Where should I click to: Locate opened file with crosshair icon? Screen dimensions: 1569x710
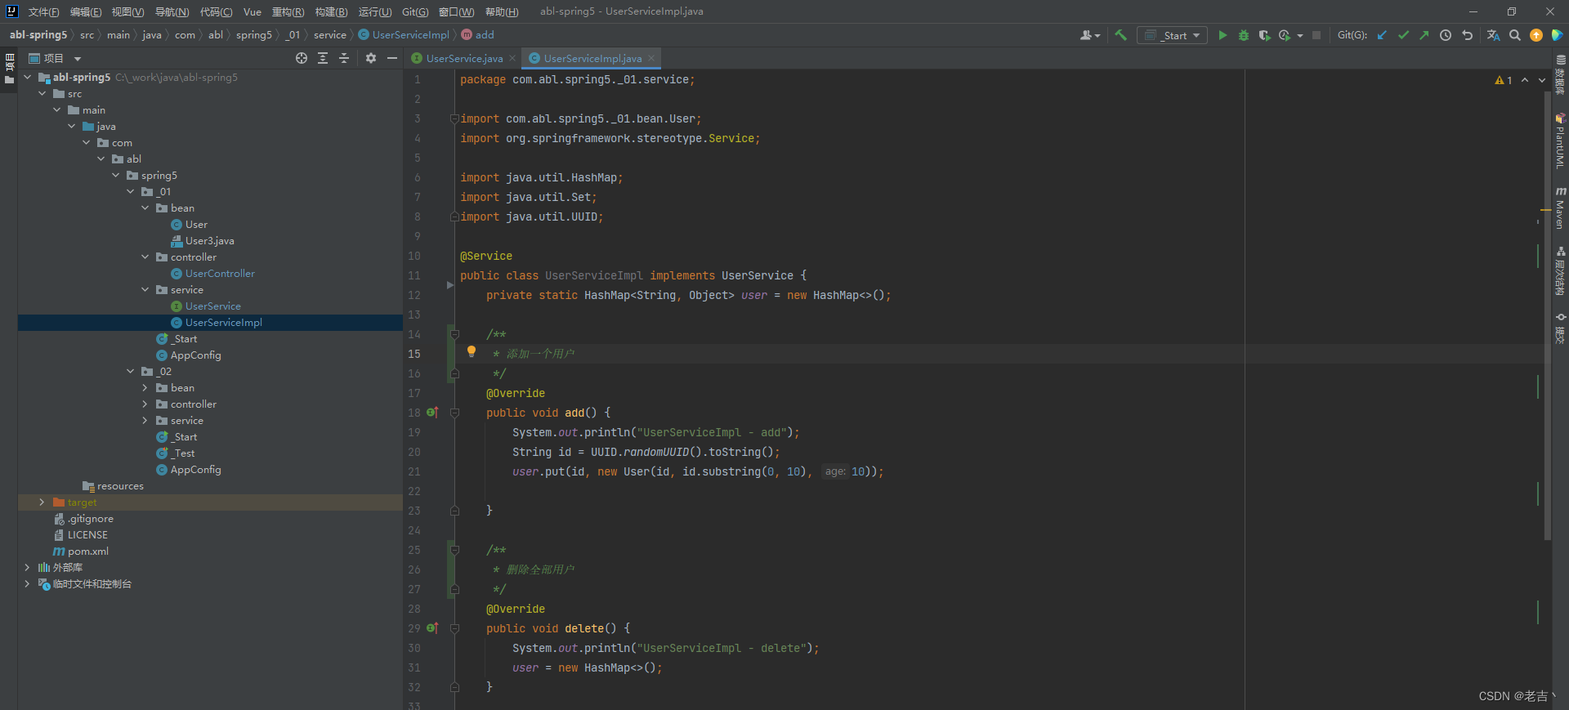pos(302,58)
